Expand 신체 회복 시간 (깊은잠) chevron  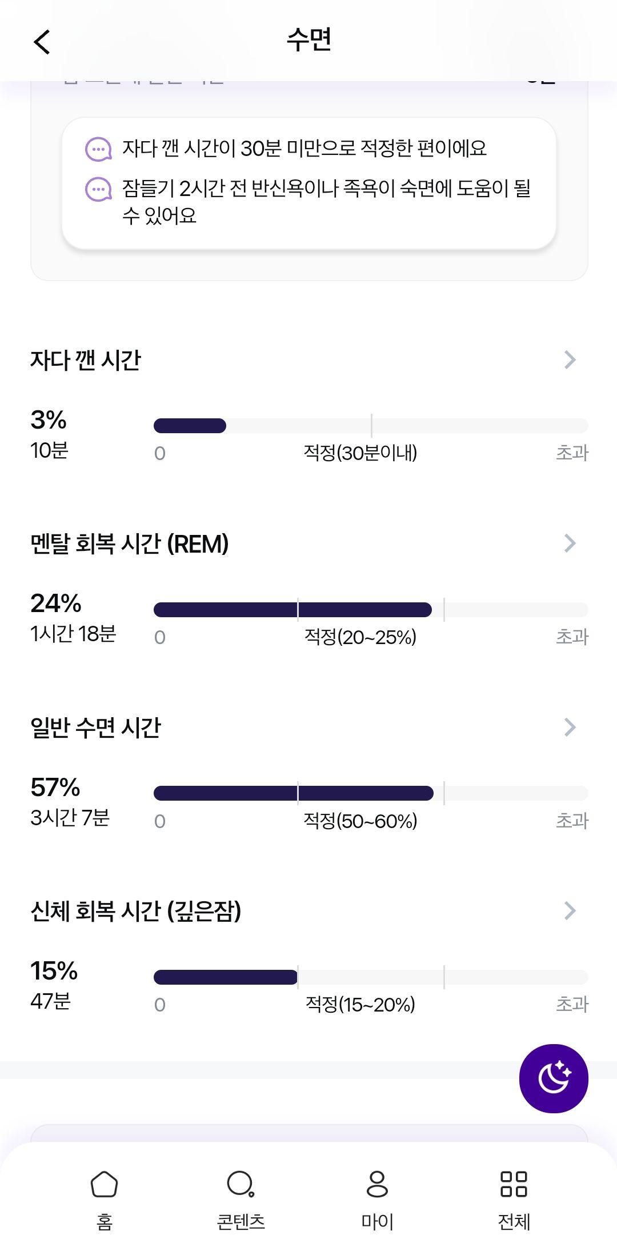coord(570,910)
